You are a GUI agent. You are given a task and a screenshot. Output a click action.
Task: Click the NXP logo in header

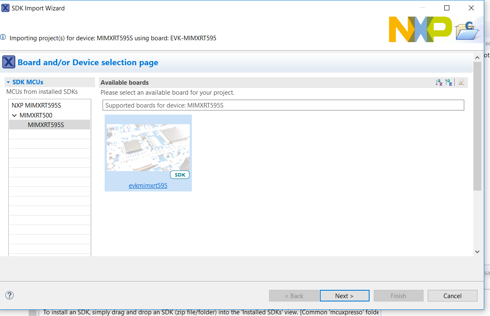pos(420,29)
